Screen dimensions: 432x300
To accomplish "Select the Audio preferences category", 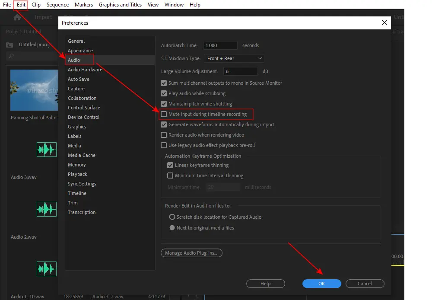I will pyautogui.click(x=110, y=60).
